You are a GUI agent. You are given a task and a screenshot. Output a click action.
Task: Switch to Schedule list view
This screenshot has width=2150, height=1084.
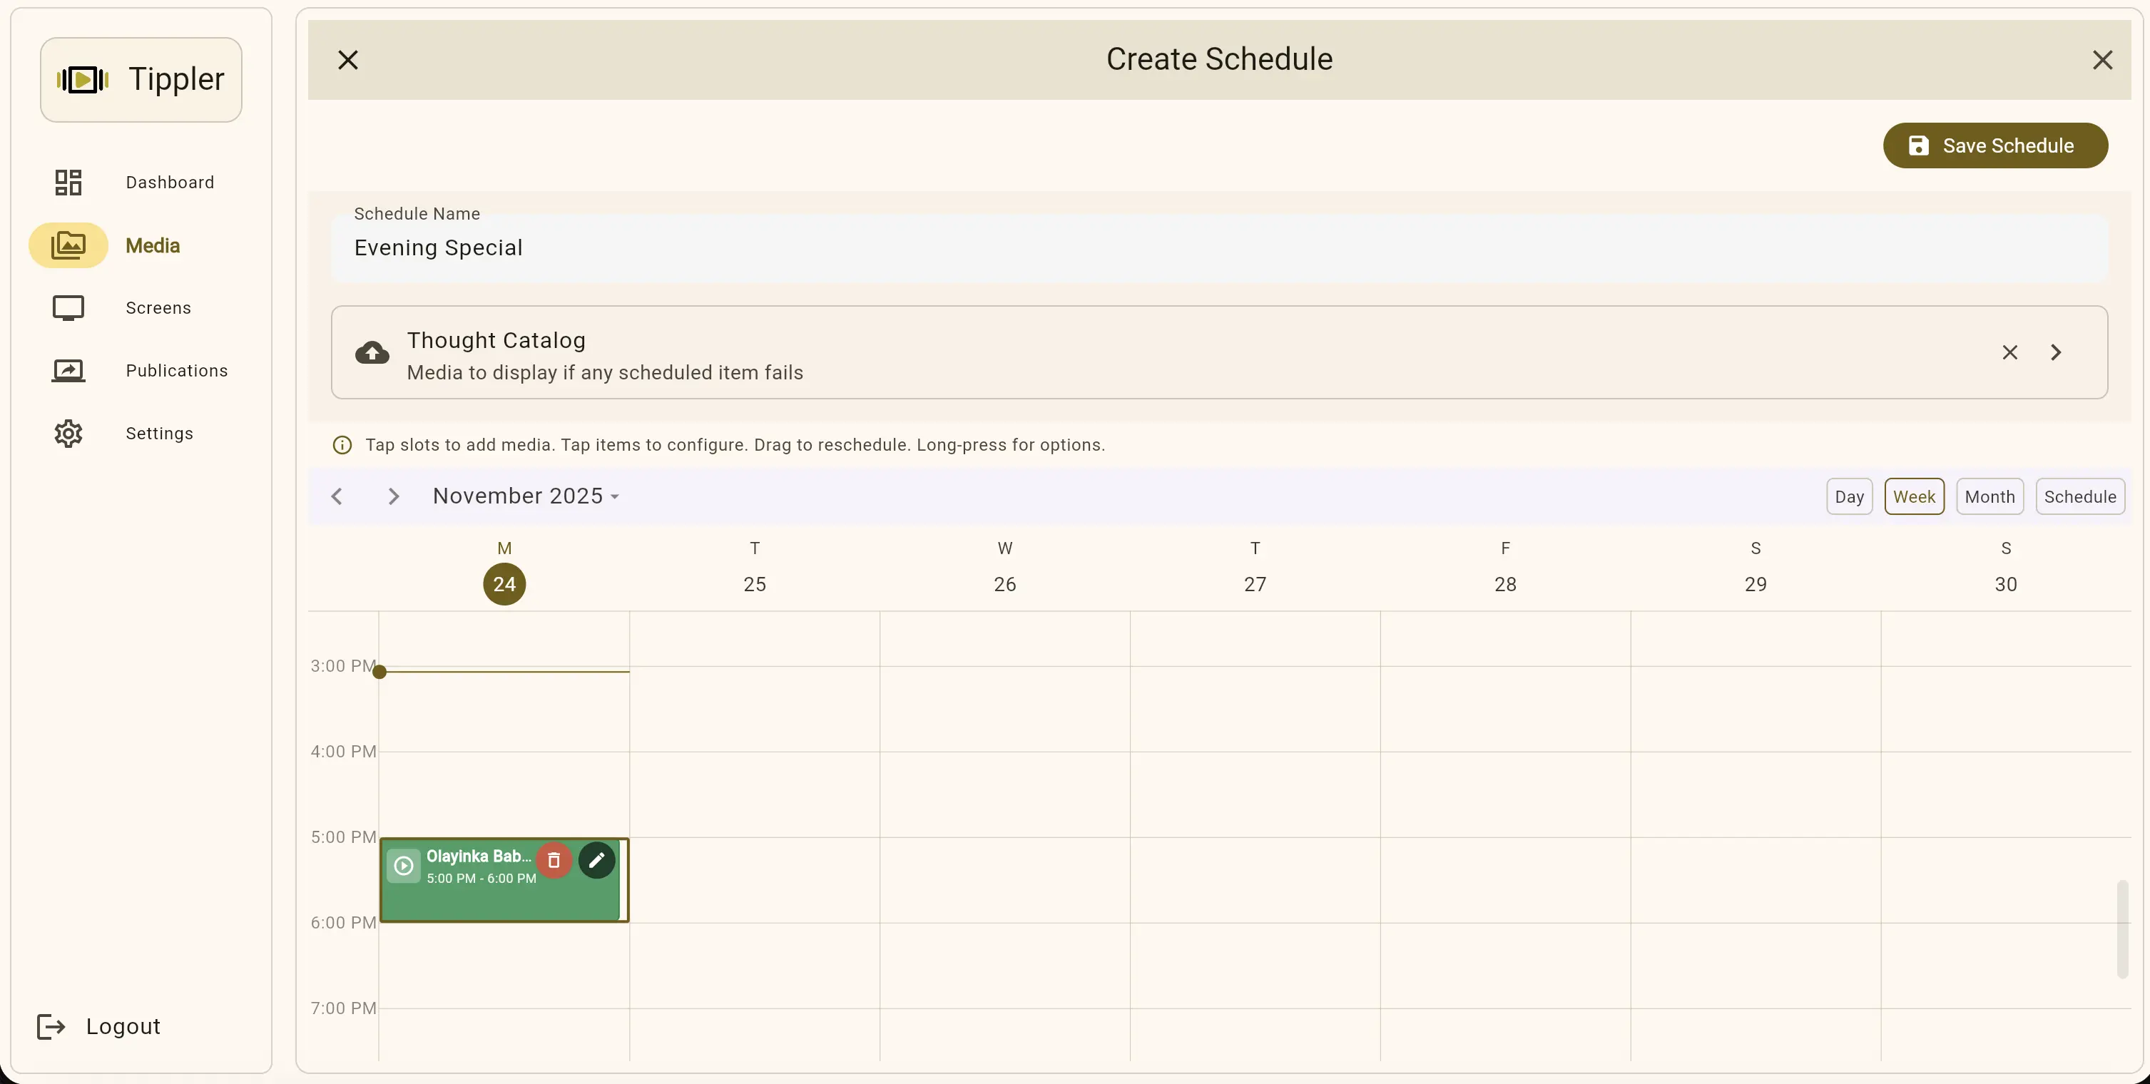click(x=2080, y=496)
